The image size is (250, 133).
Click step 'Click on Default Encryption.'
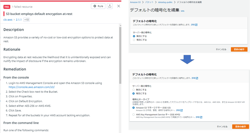pos(25,101)
